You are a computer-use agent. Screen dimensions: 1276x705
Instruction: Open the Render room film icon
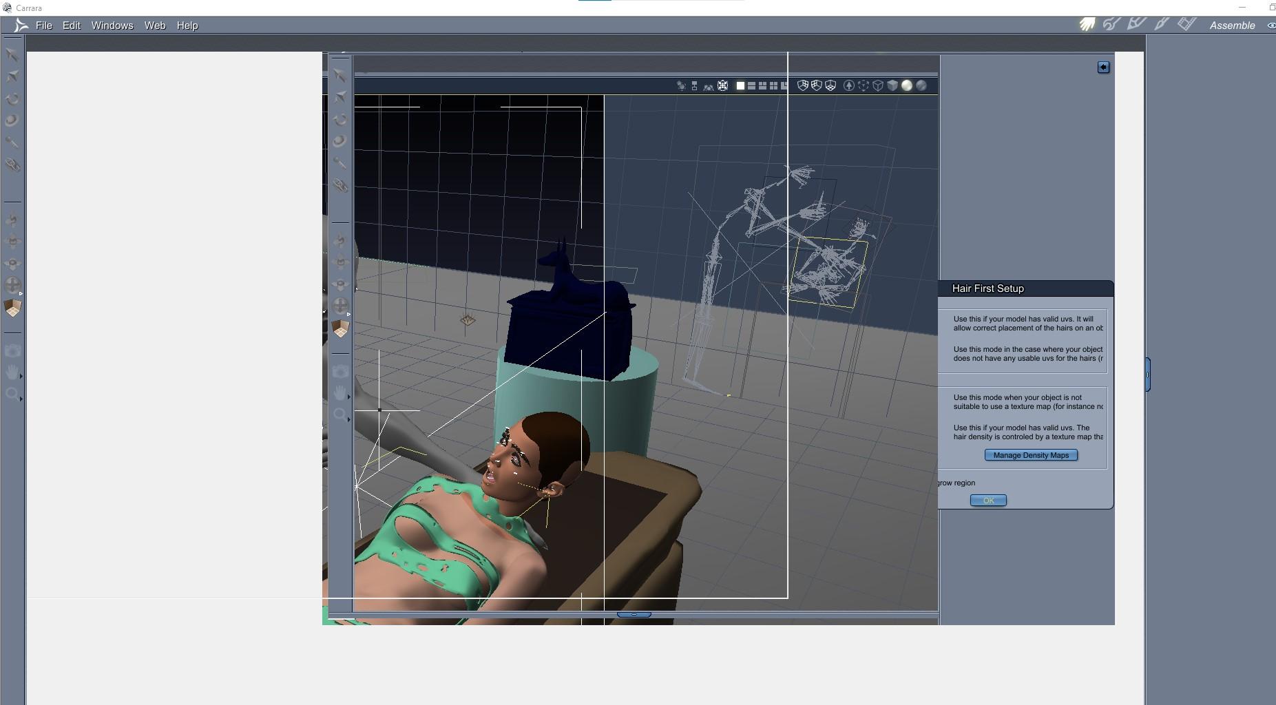click(1186, 25)
